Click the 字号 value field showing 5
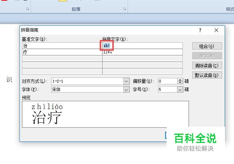Image resolution: width=234 pixels, height=164 pixels. click(168, 90)
